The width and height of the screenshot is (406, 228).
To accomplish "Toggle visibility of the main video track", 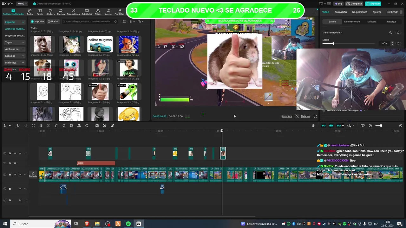I will point(15,174).
